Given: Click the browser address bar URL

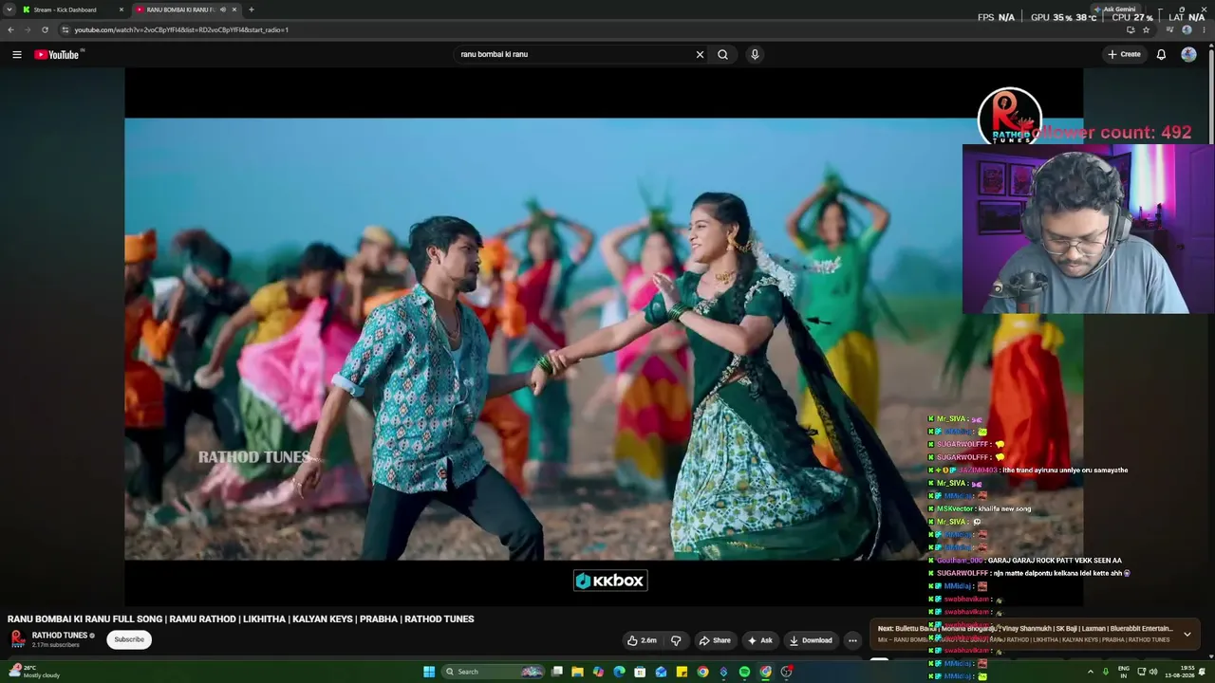Looking at the screenshot, I should [181, 29].
